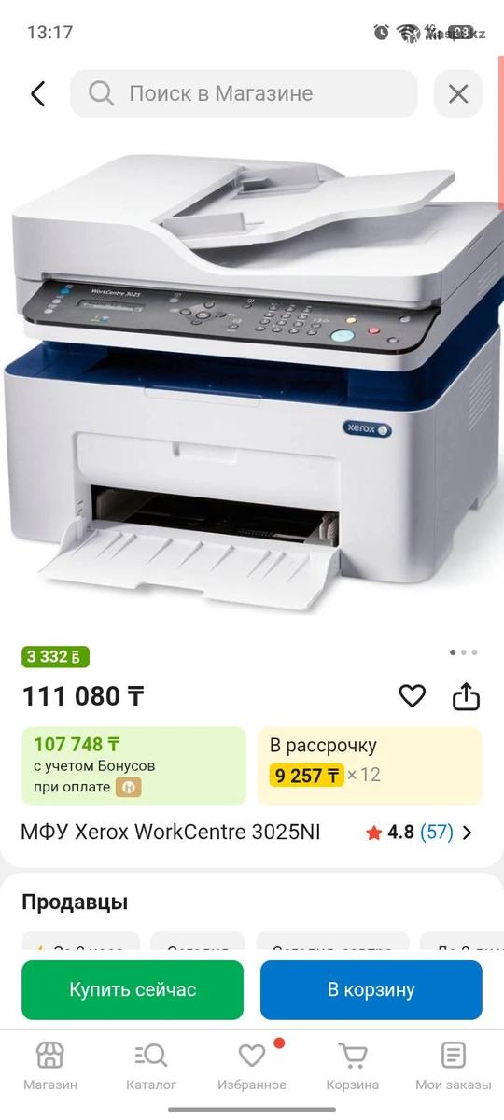
Task: Go back using the back arrow
Action: click(37, 93)
